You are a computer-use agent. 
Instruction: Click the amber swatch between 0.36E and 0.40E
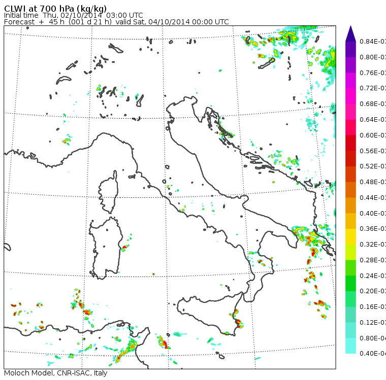coord(350,221)
